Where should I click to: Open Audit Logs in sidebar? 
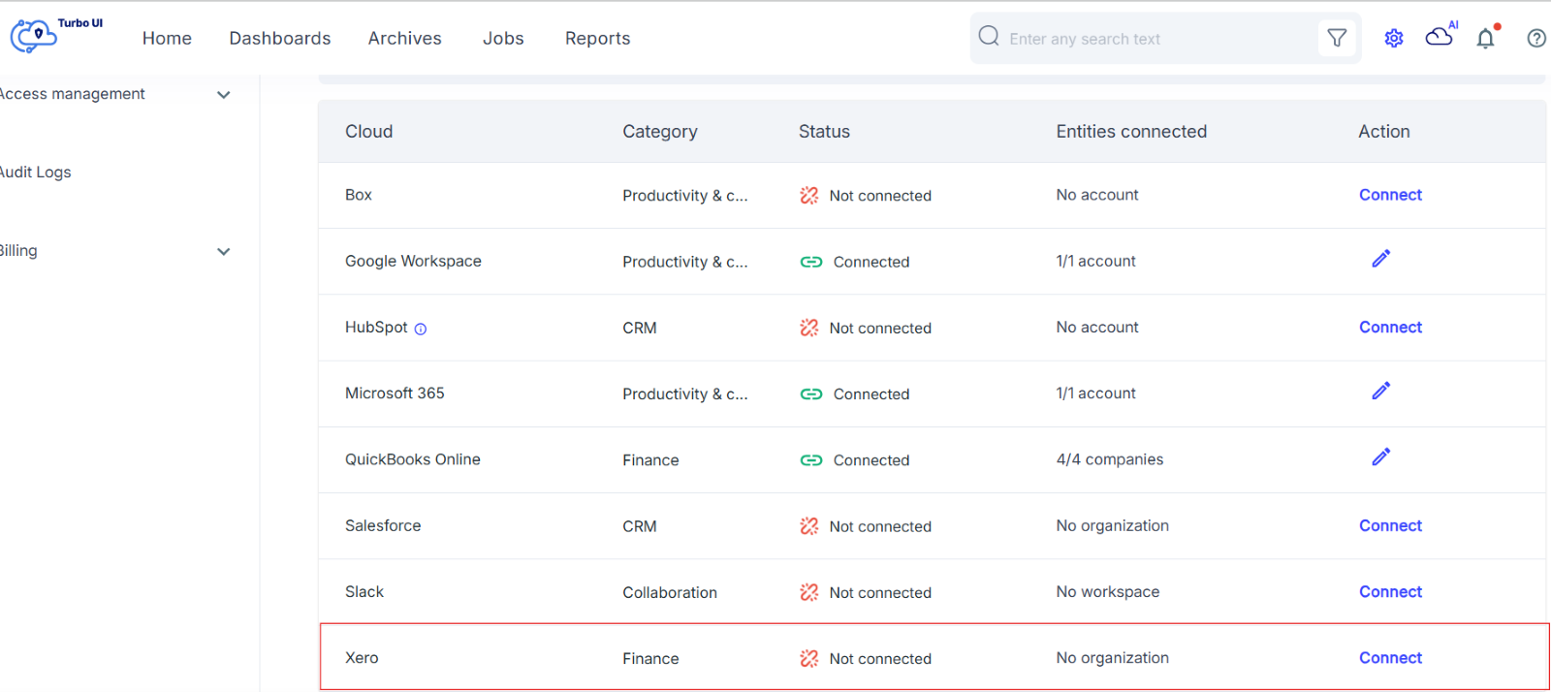tap(36, 173)
